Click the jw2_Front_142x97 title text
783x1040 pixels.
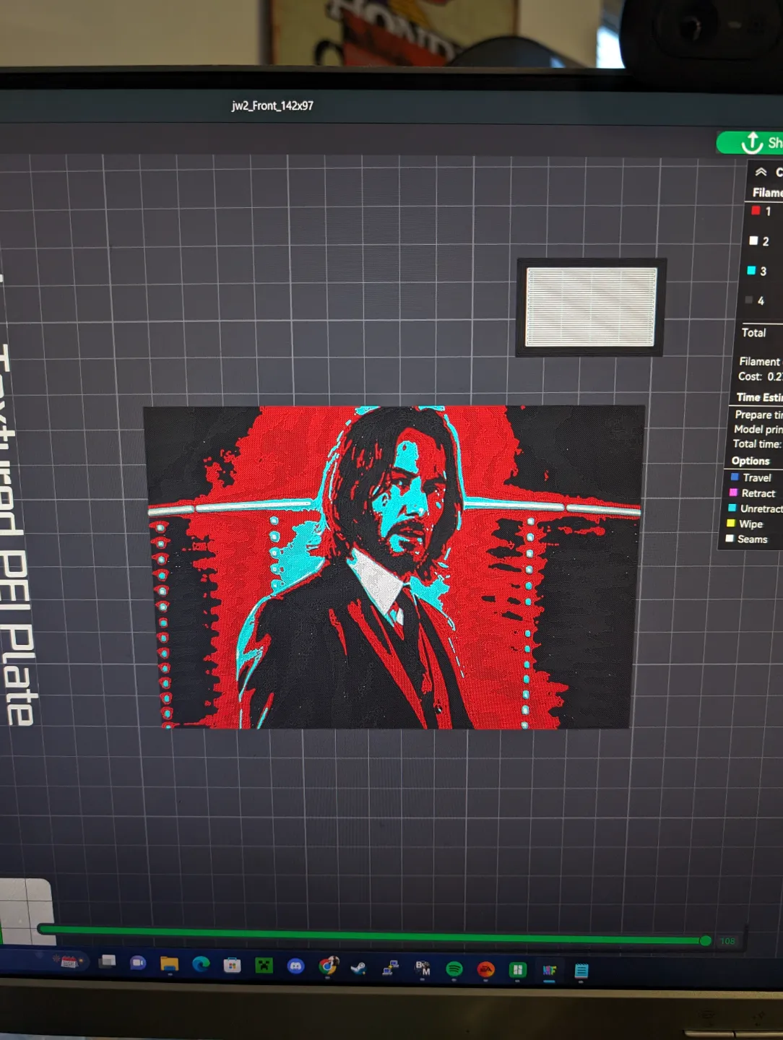click(272, 105)
